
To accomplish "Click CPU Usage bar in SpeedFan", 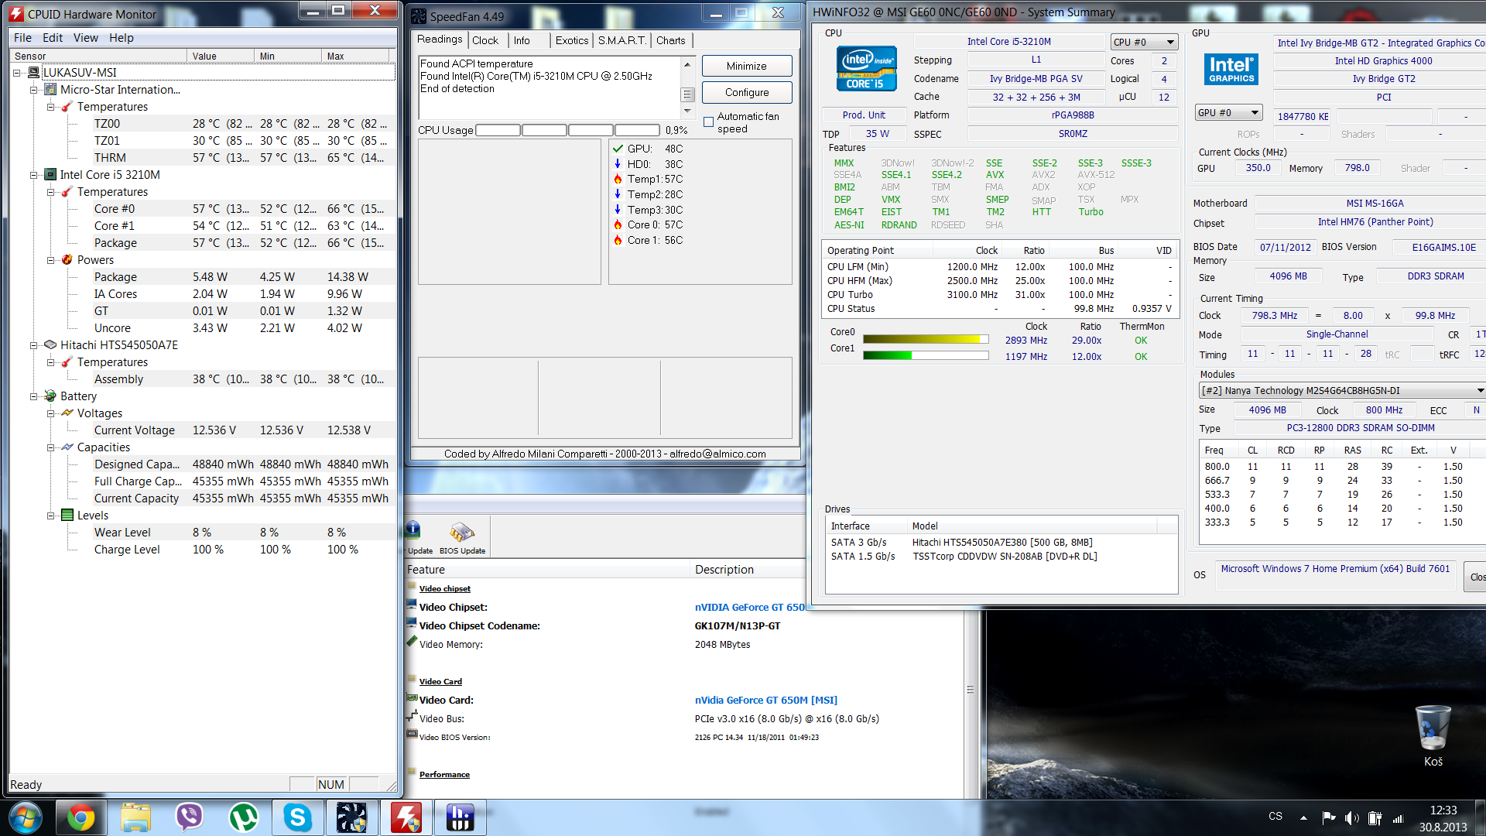I will click(567, 130).
